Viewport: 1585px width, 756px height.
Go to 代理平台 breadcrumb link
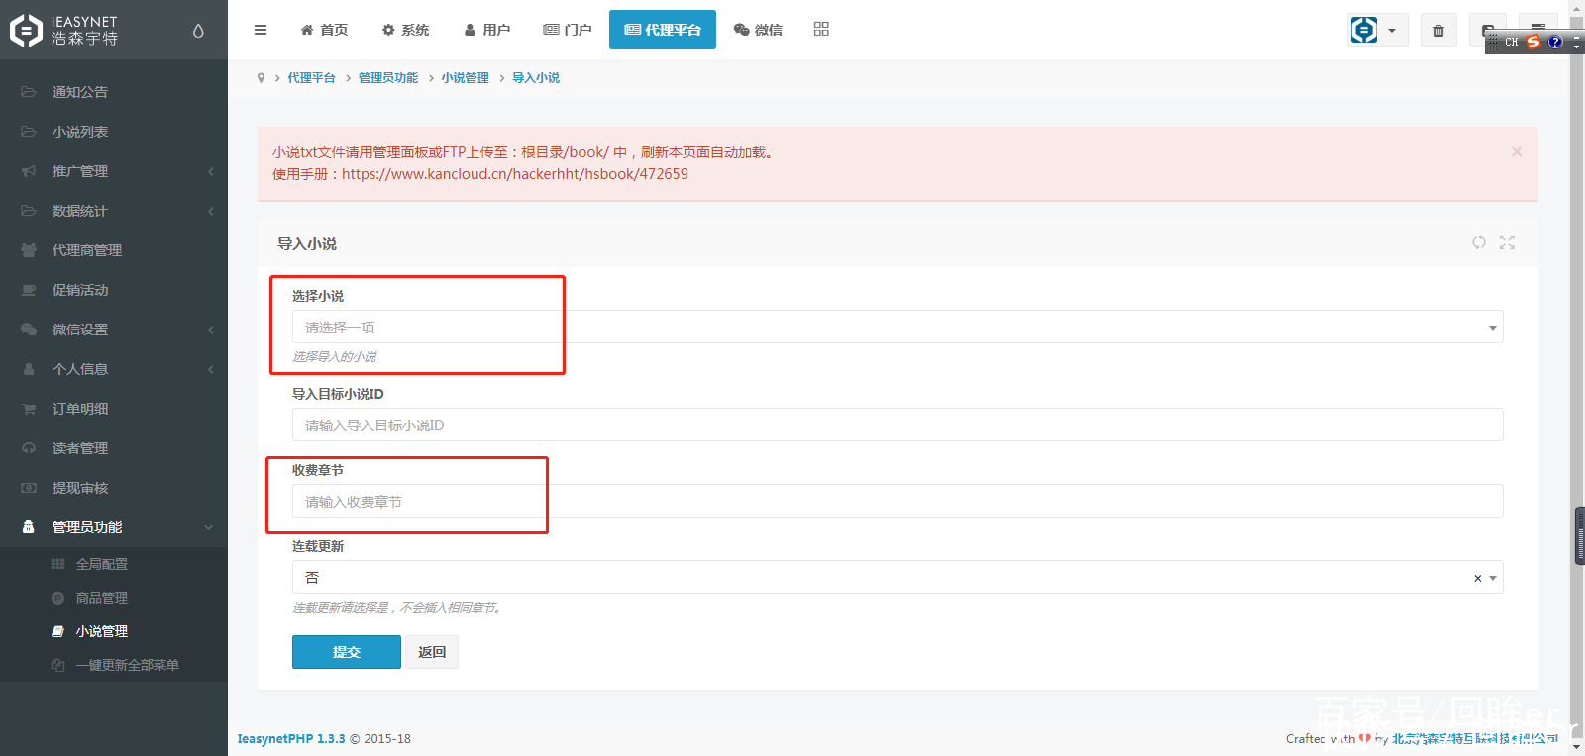click(x=311, y=78)
